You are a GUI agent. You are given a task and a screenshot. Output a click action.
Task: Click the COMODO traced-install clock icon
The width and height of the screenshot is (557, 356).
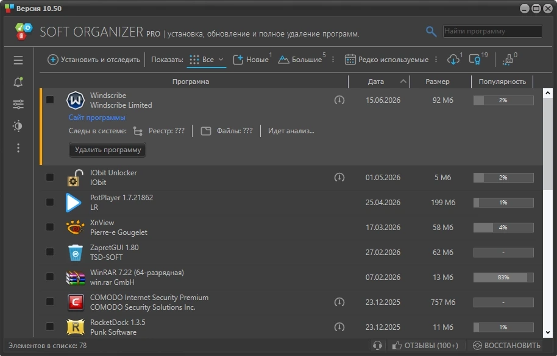click(339, 302)
